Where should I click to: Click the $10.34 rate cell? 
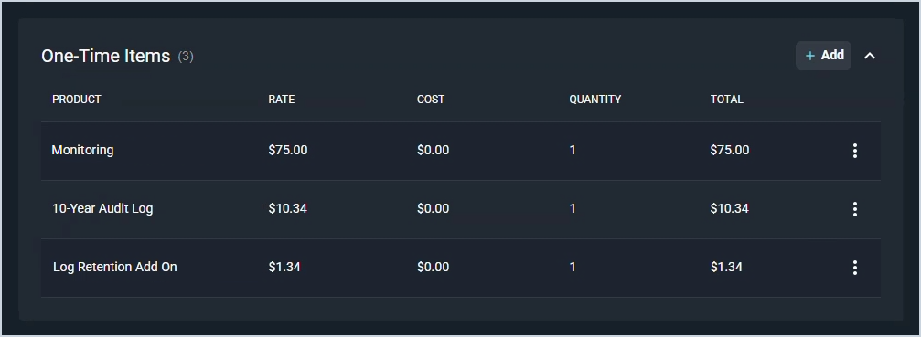click(288, 208)
